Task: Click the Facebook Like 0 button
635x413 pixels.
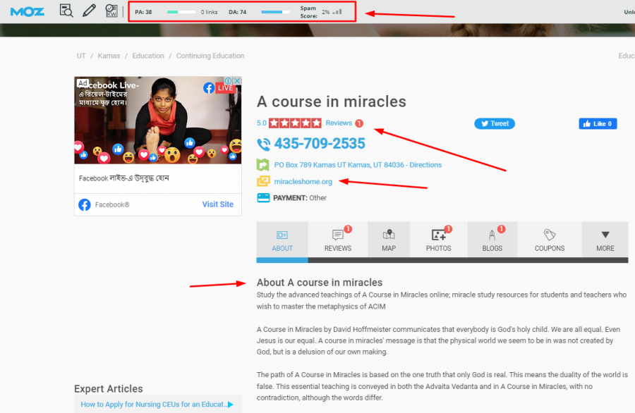Action: click(598, 124)
